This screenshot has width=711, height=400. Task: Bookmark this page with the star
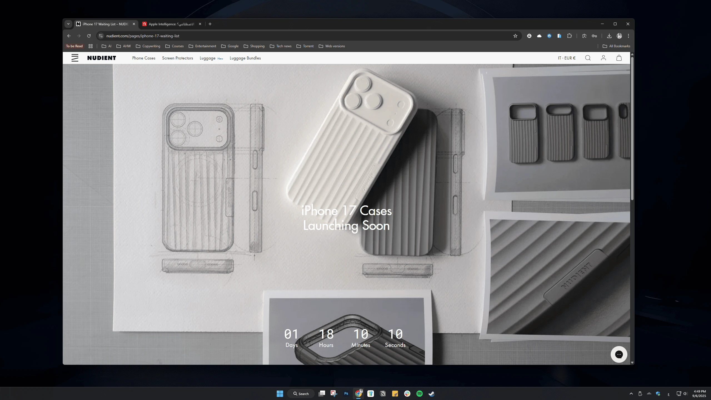[515, 36]
